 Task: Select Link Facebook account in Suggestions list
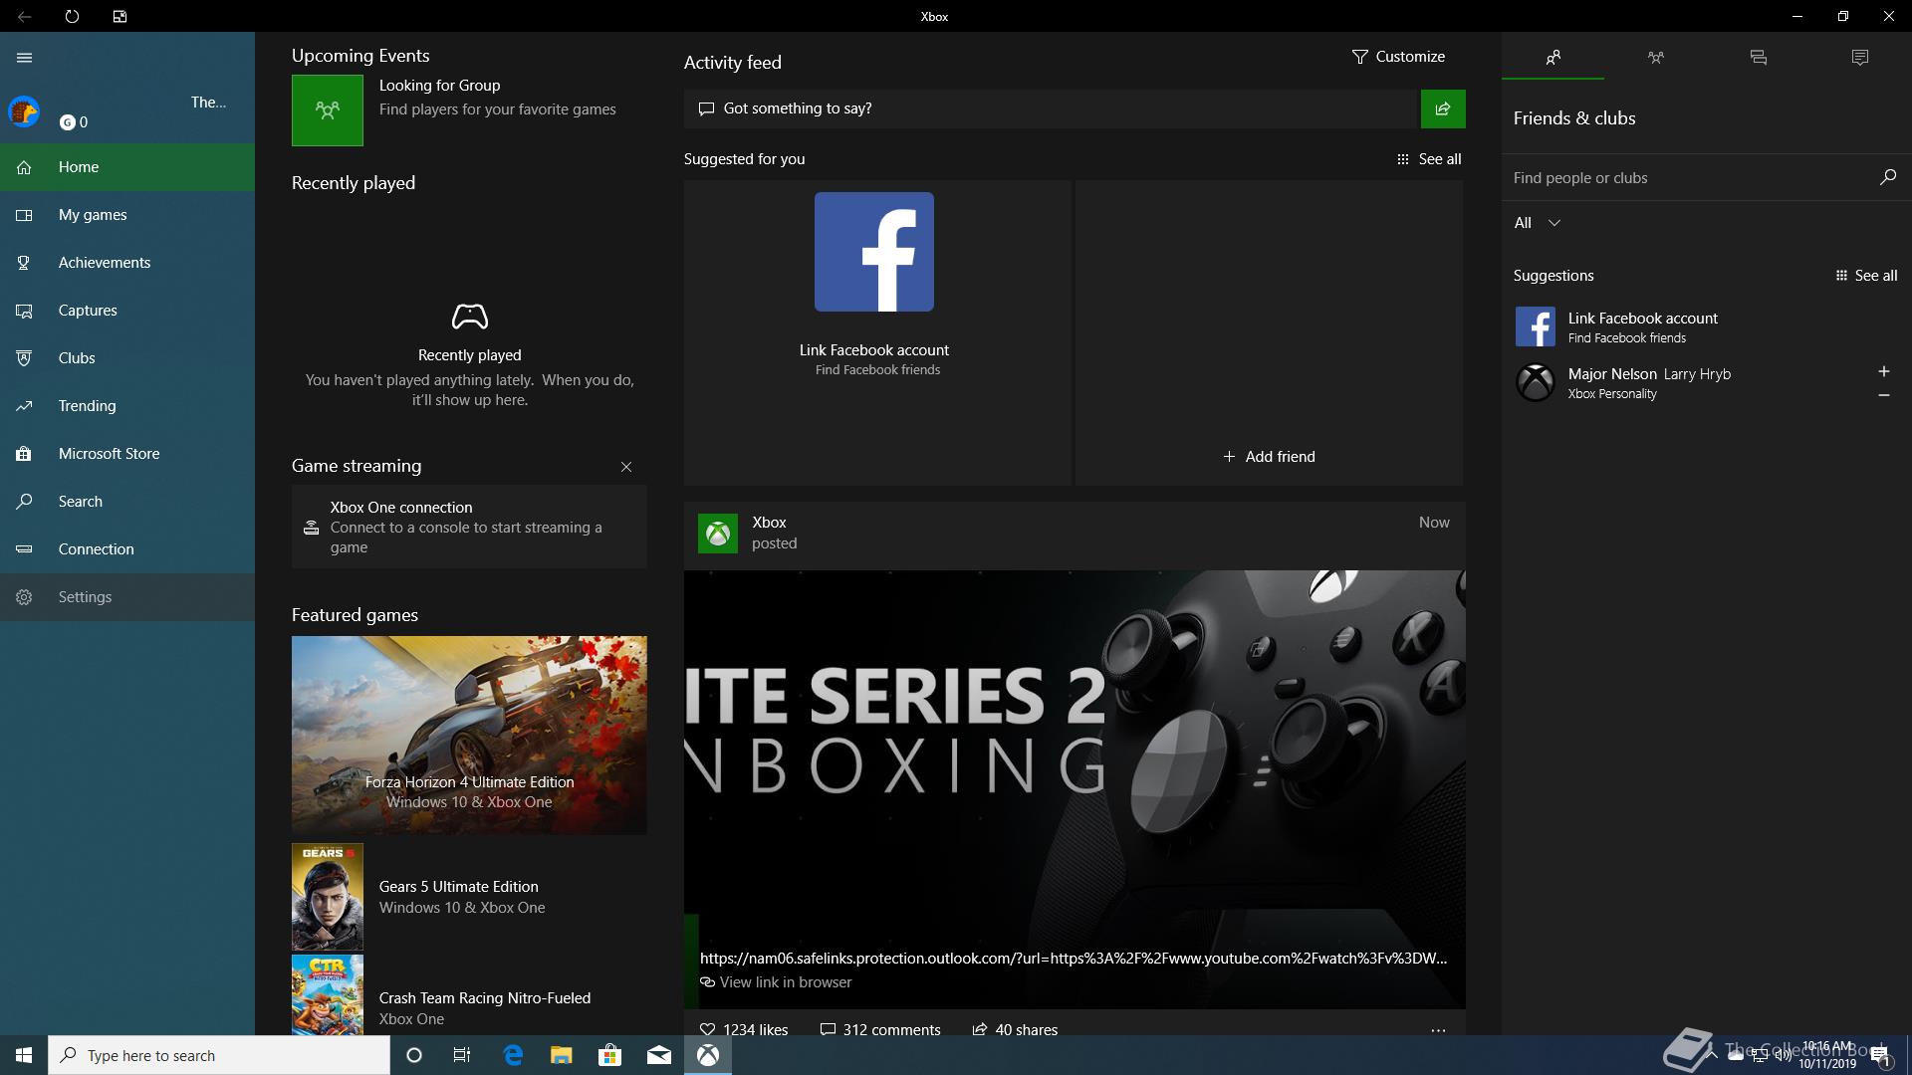[x=1707, y=326]
